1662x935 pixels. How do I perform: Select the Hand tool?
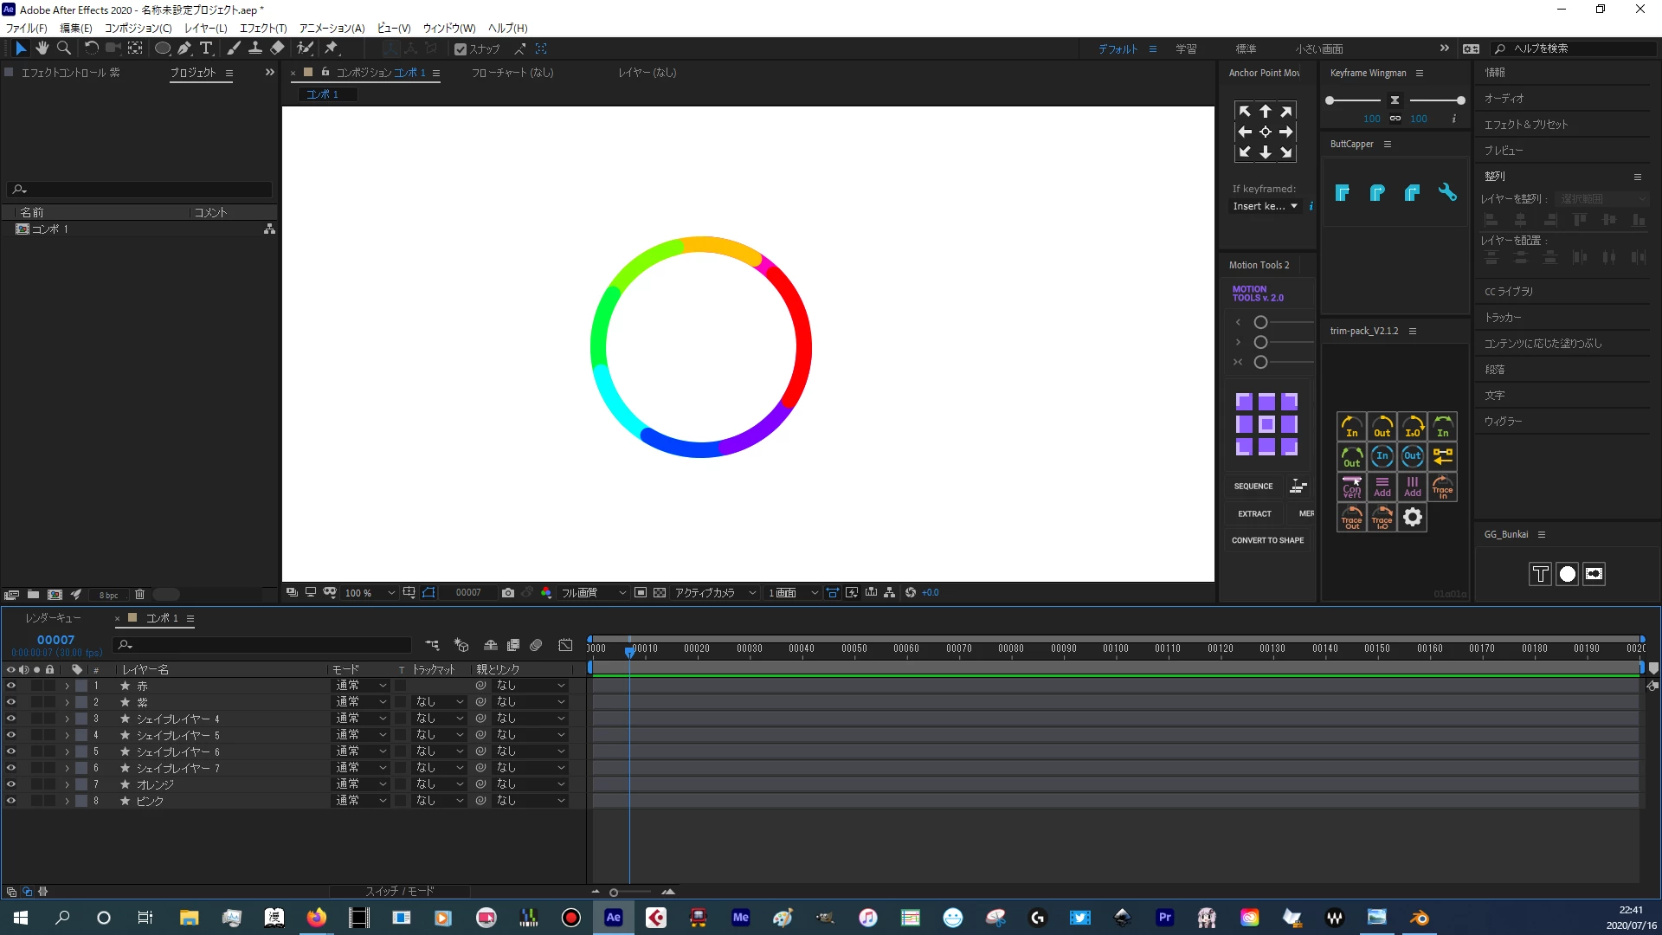tap(42, 48)
